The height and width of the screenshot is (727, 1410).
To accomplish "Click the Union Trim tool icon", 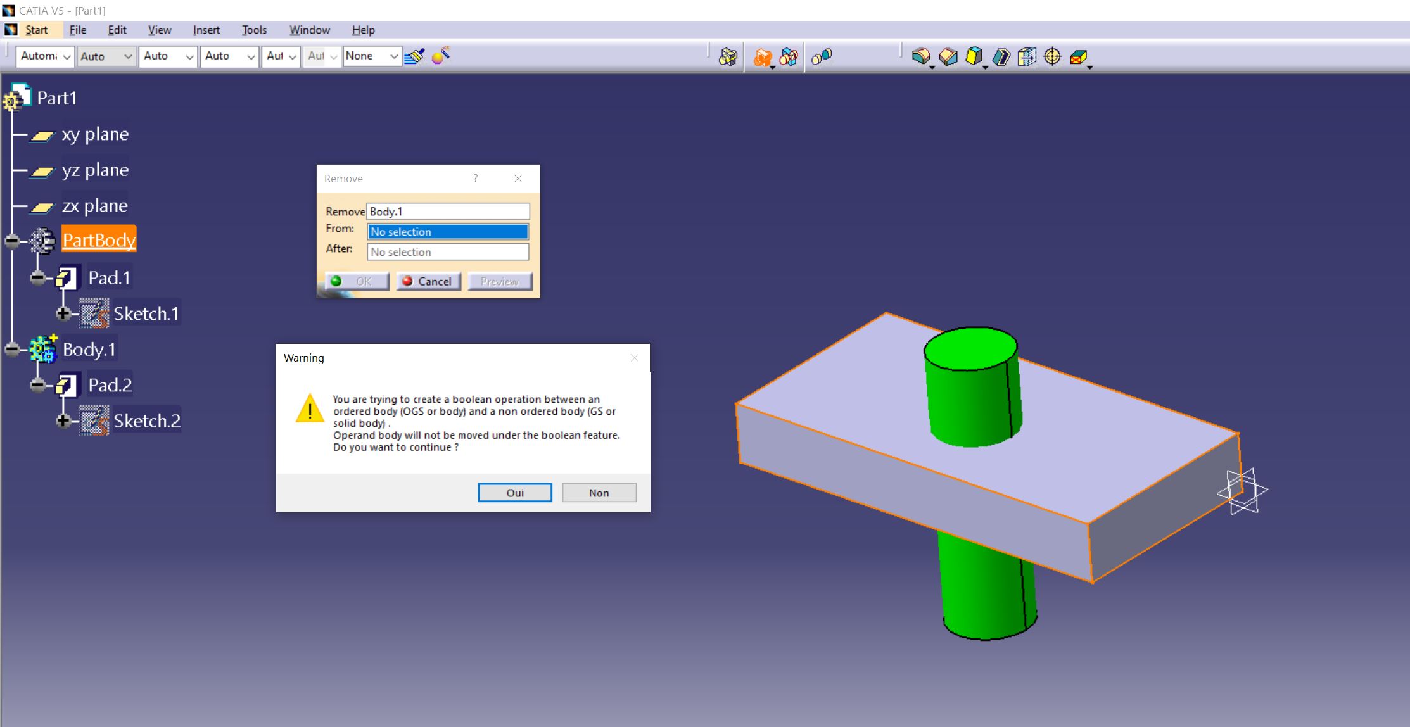I will (789, 57).
